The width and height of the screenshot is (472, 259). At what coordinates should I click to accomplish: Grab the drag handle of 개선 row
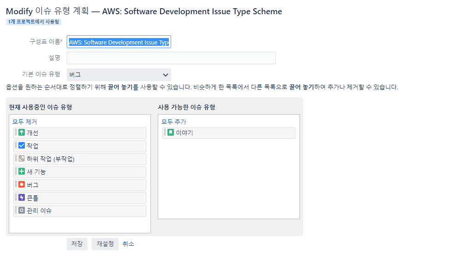[16, 132]
